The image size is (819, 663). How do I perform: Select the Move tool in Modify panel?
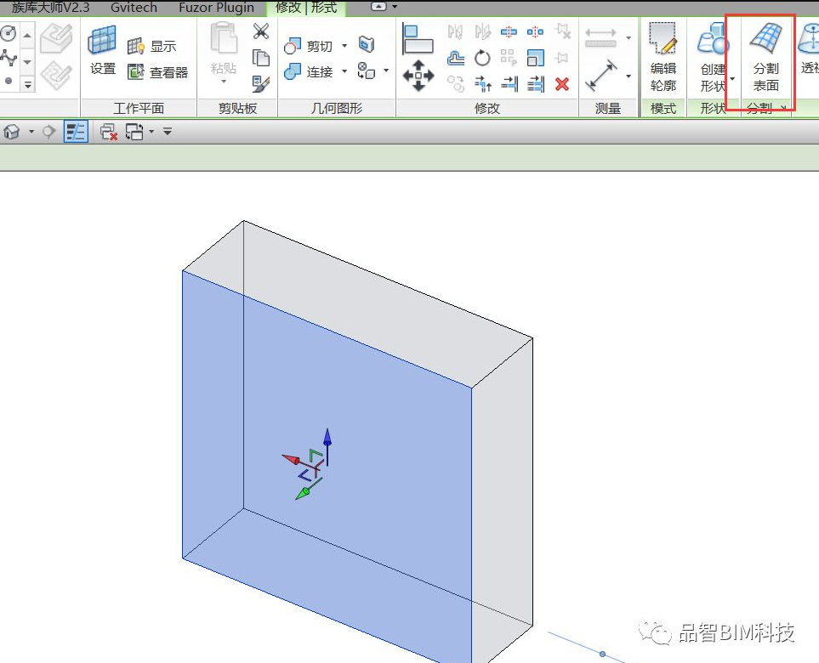coord(419,75)
